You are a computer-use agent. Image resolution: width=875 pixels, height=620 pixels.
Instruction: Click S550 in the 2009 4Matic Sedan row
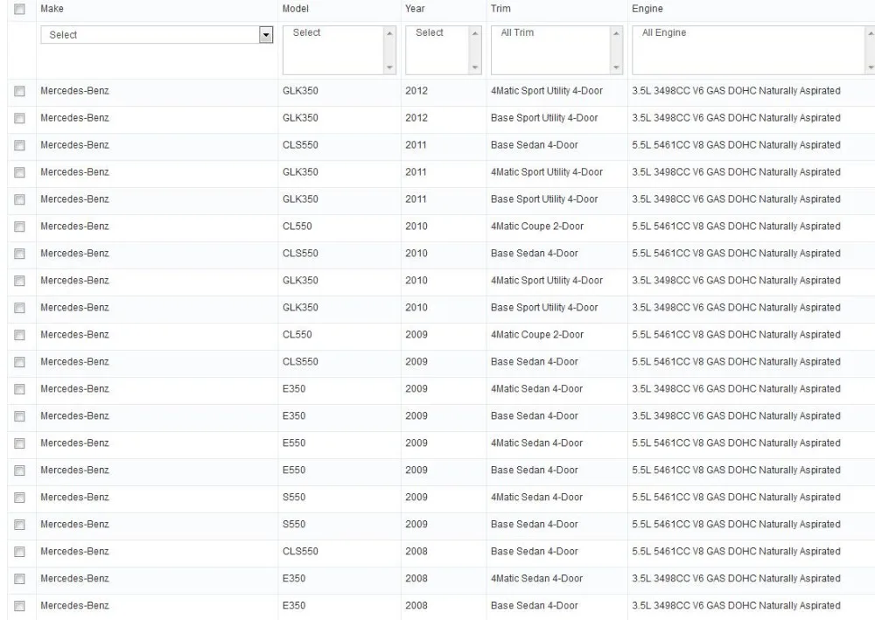294,498
